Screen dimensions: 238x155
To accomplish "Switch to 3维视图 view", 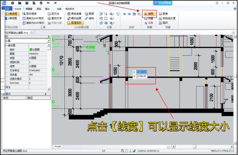I will click(11, 18).
